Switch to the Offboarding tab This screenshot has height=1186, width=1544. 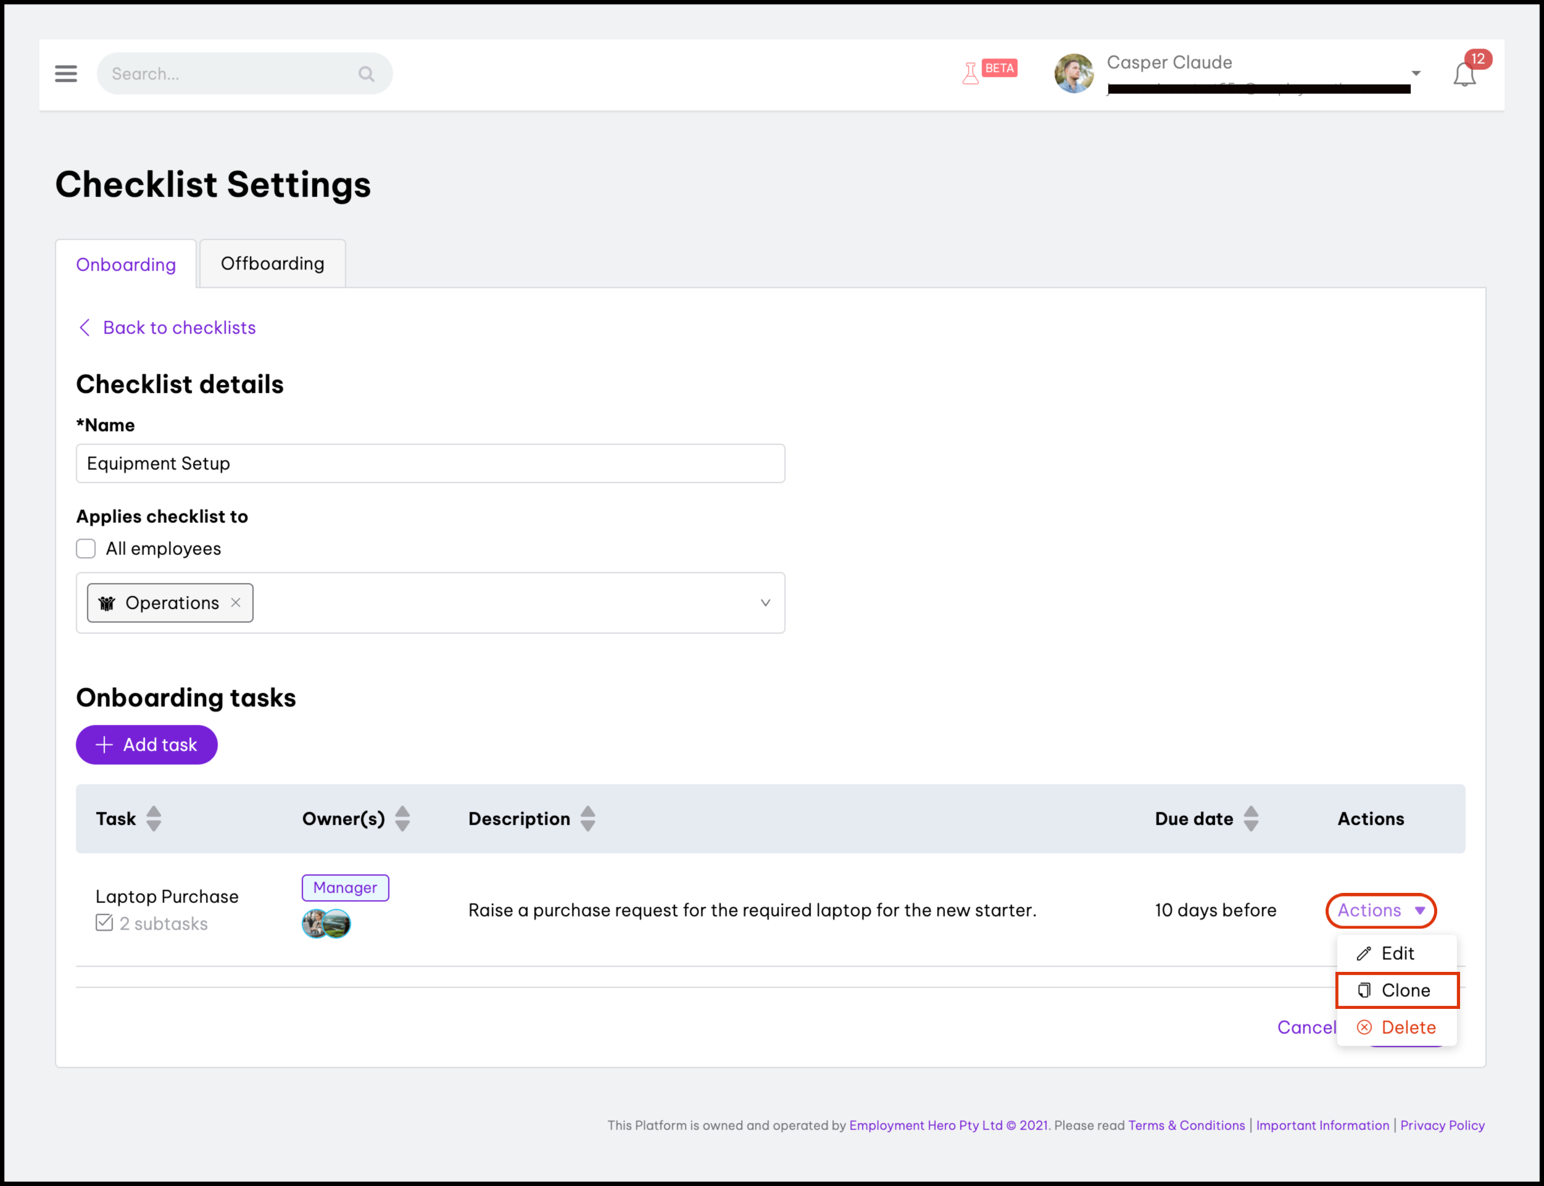click(273, 263)
